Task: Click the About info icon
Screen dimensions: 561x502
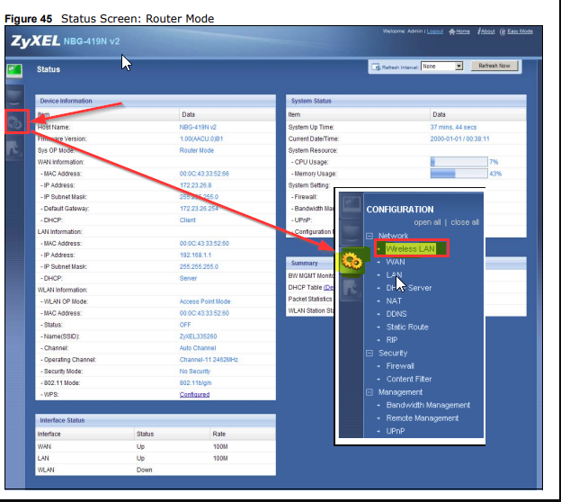Action: pyautogui.click(x=479, y=31)
